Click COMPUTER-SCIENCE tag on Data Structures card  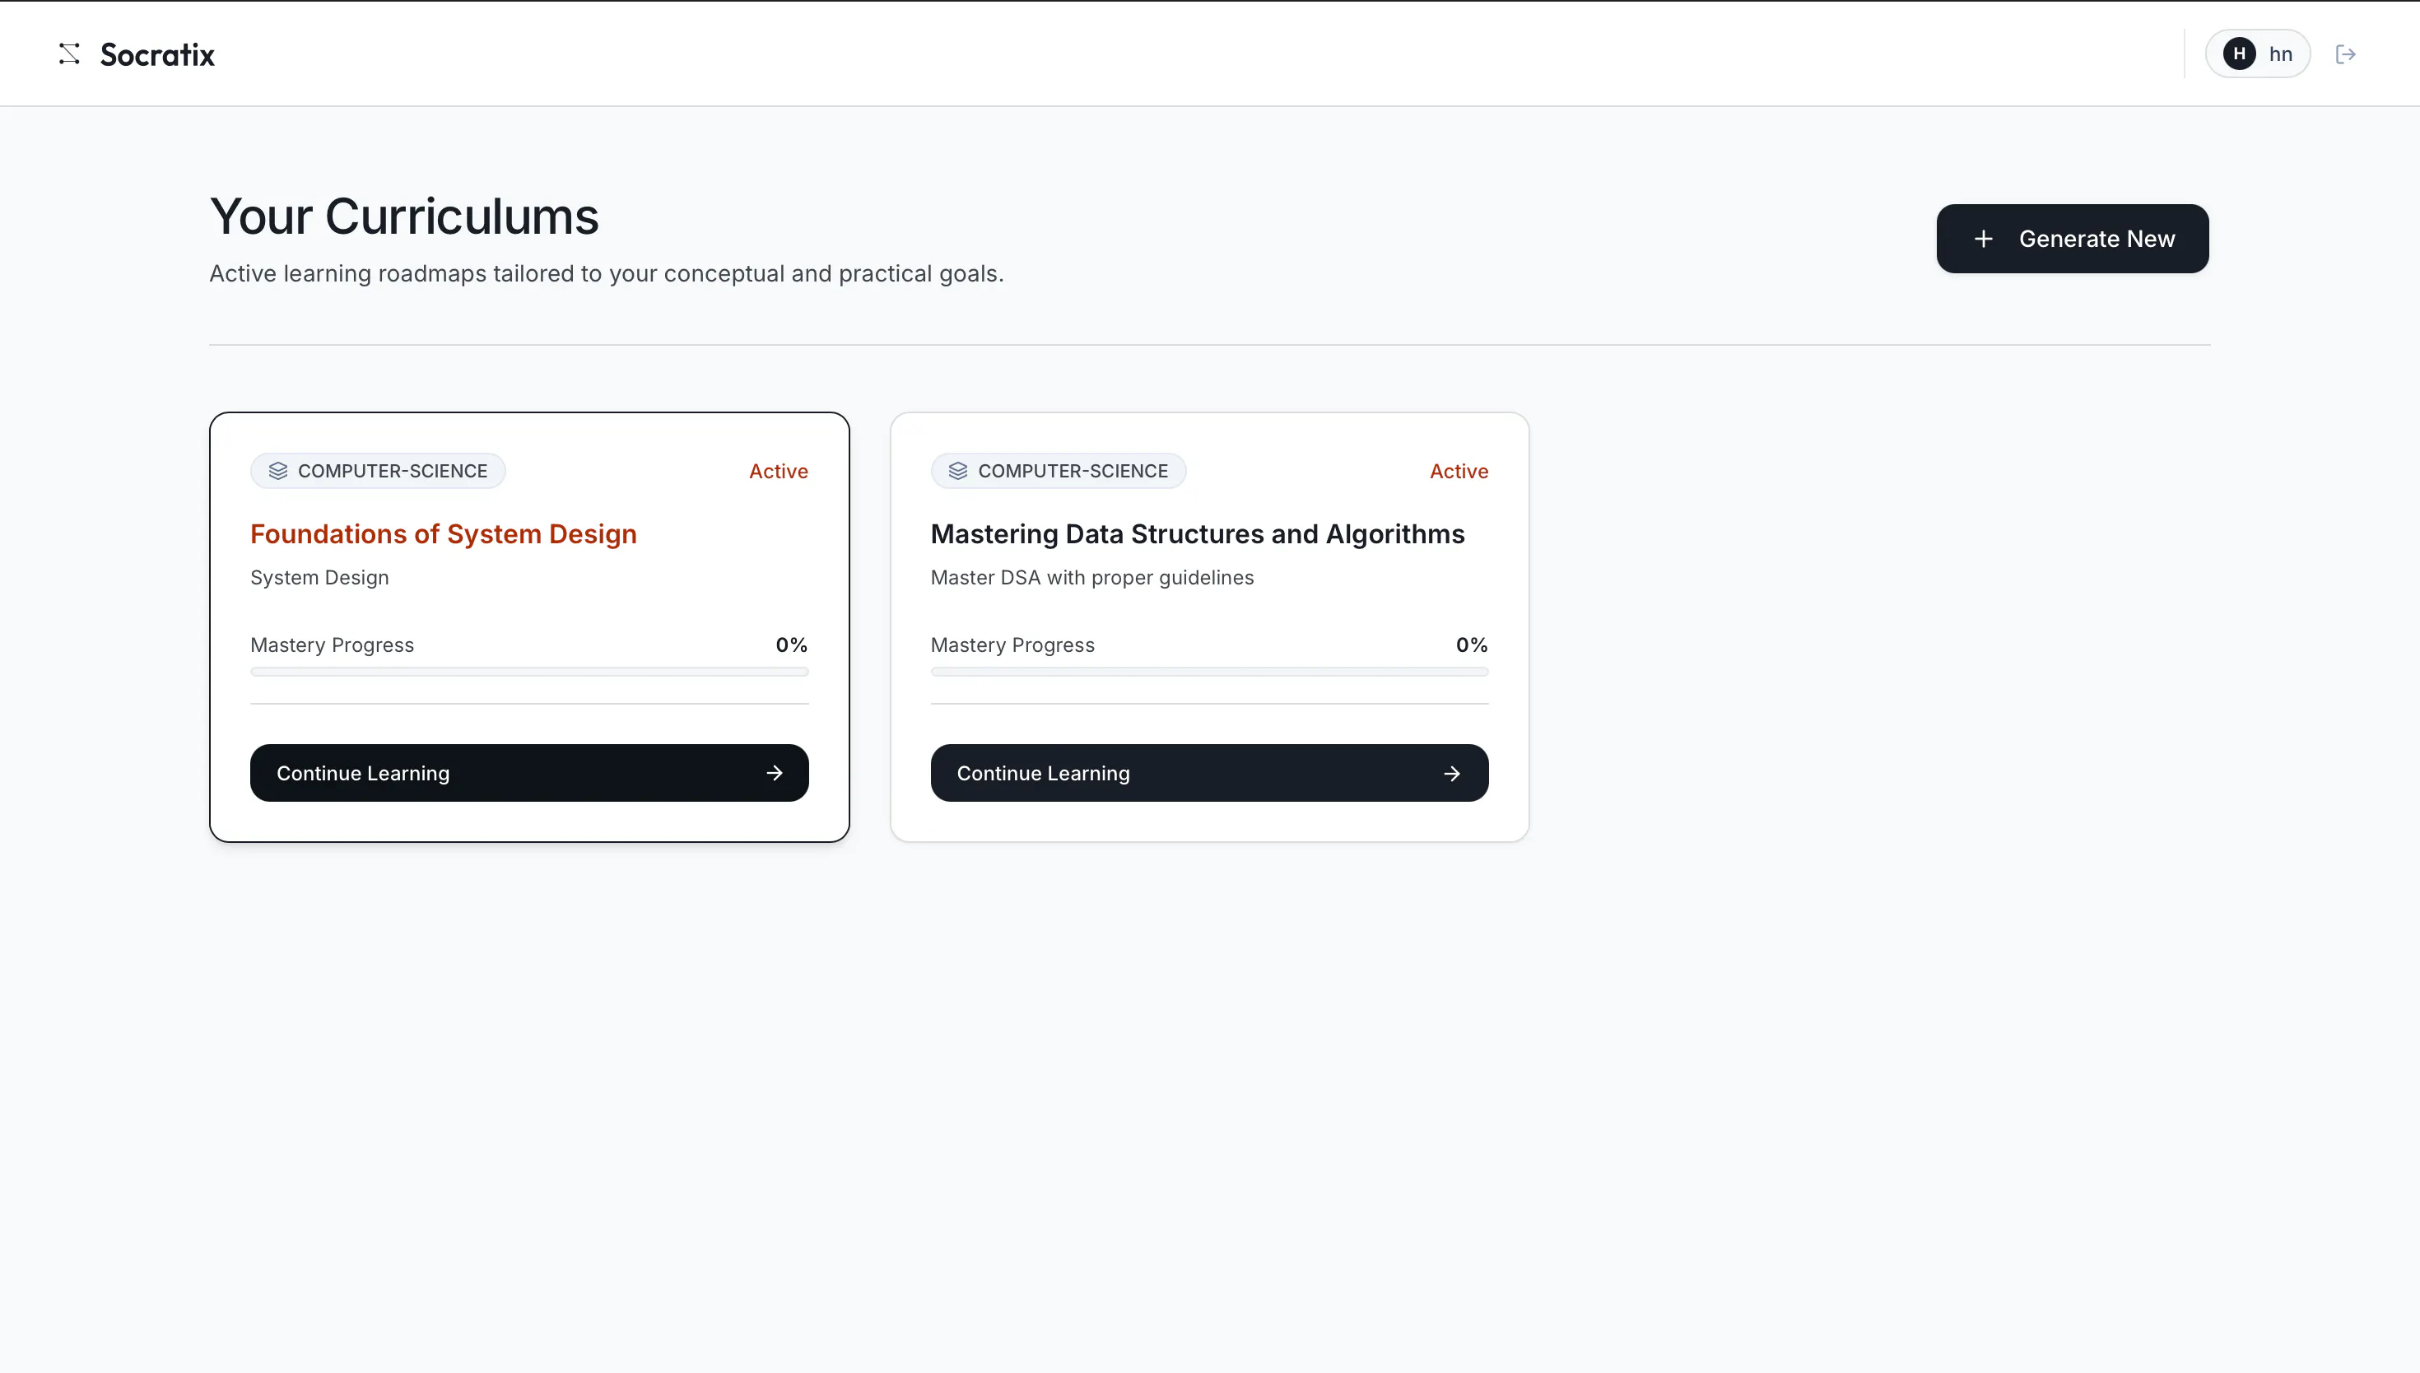1058,471
